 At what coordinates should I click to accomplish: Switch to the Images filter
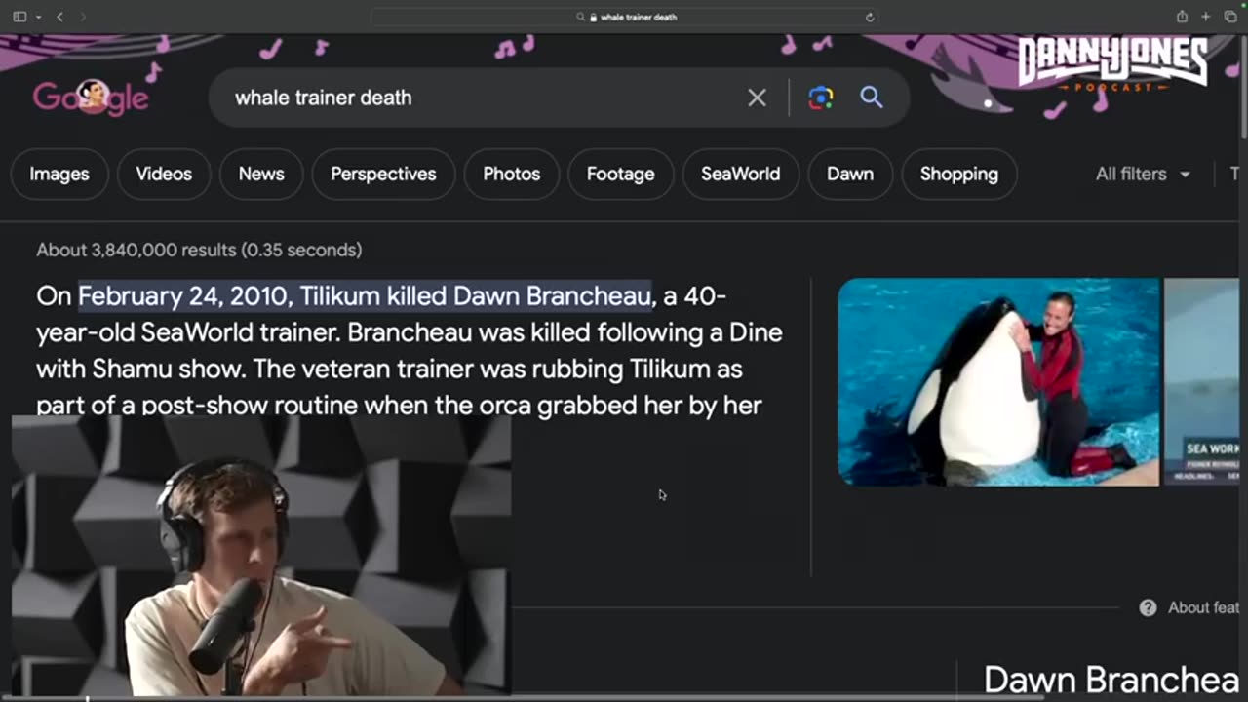[x=59, y=174]
